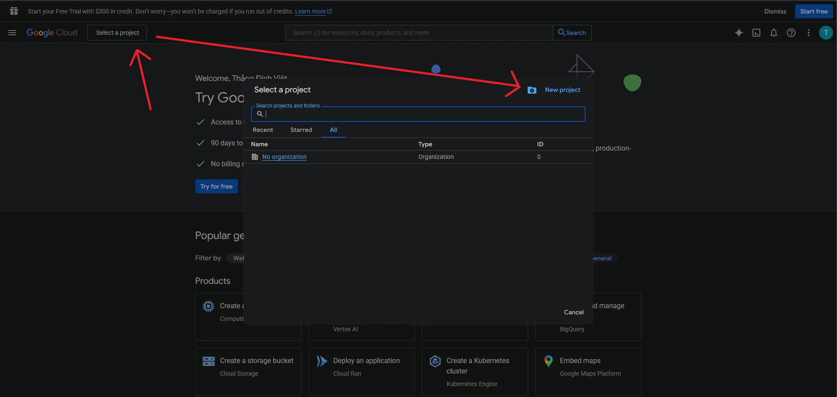The height and width of the screenshot is (397, 837).
Task: Open the Select a project picker
Action: point(117,33)
